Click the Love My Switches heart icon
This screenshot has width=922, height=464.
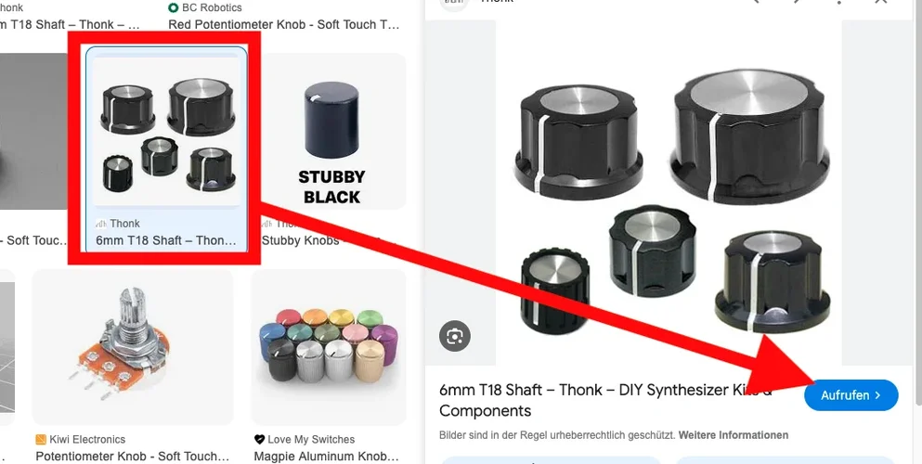pos(259,439)
